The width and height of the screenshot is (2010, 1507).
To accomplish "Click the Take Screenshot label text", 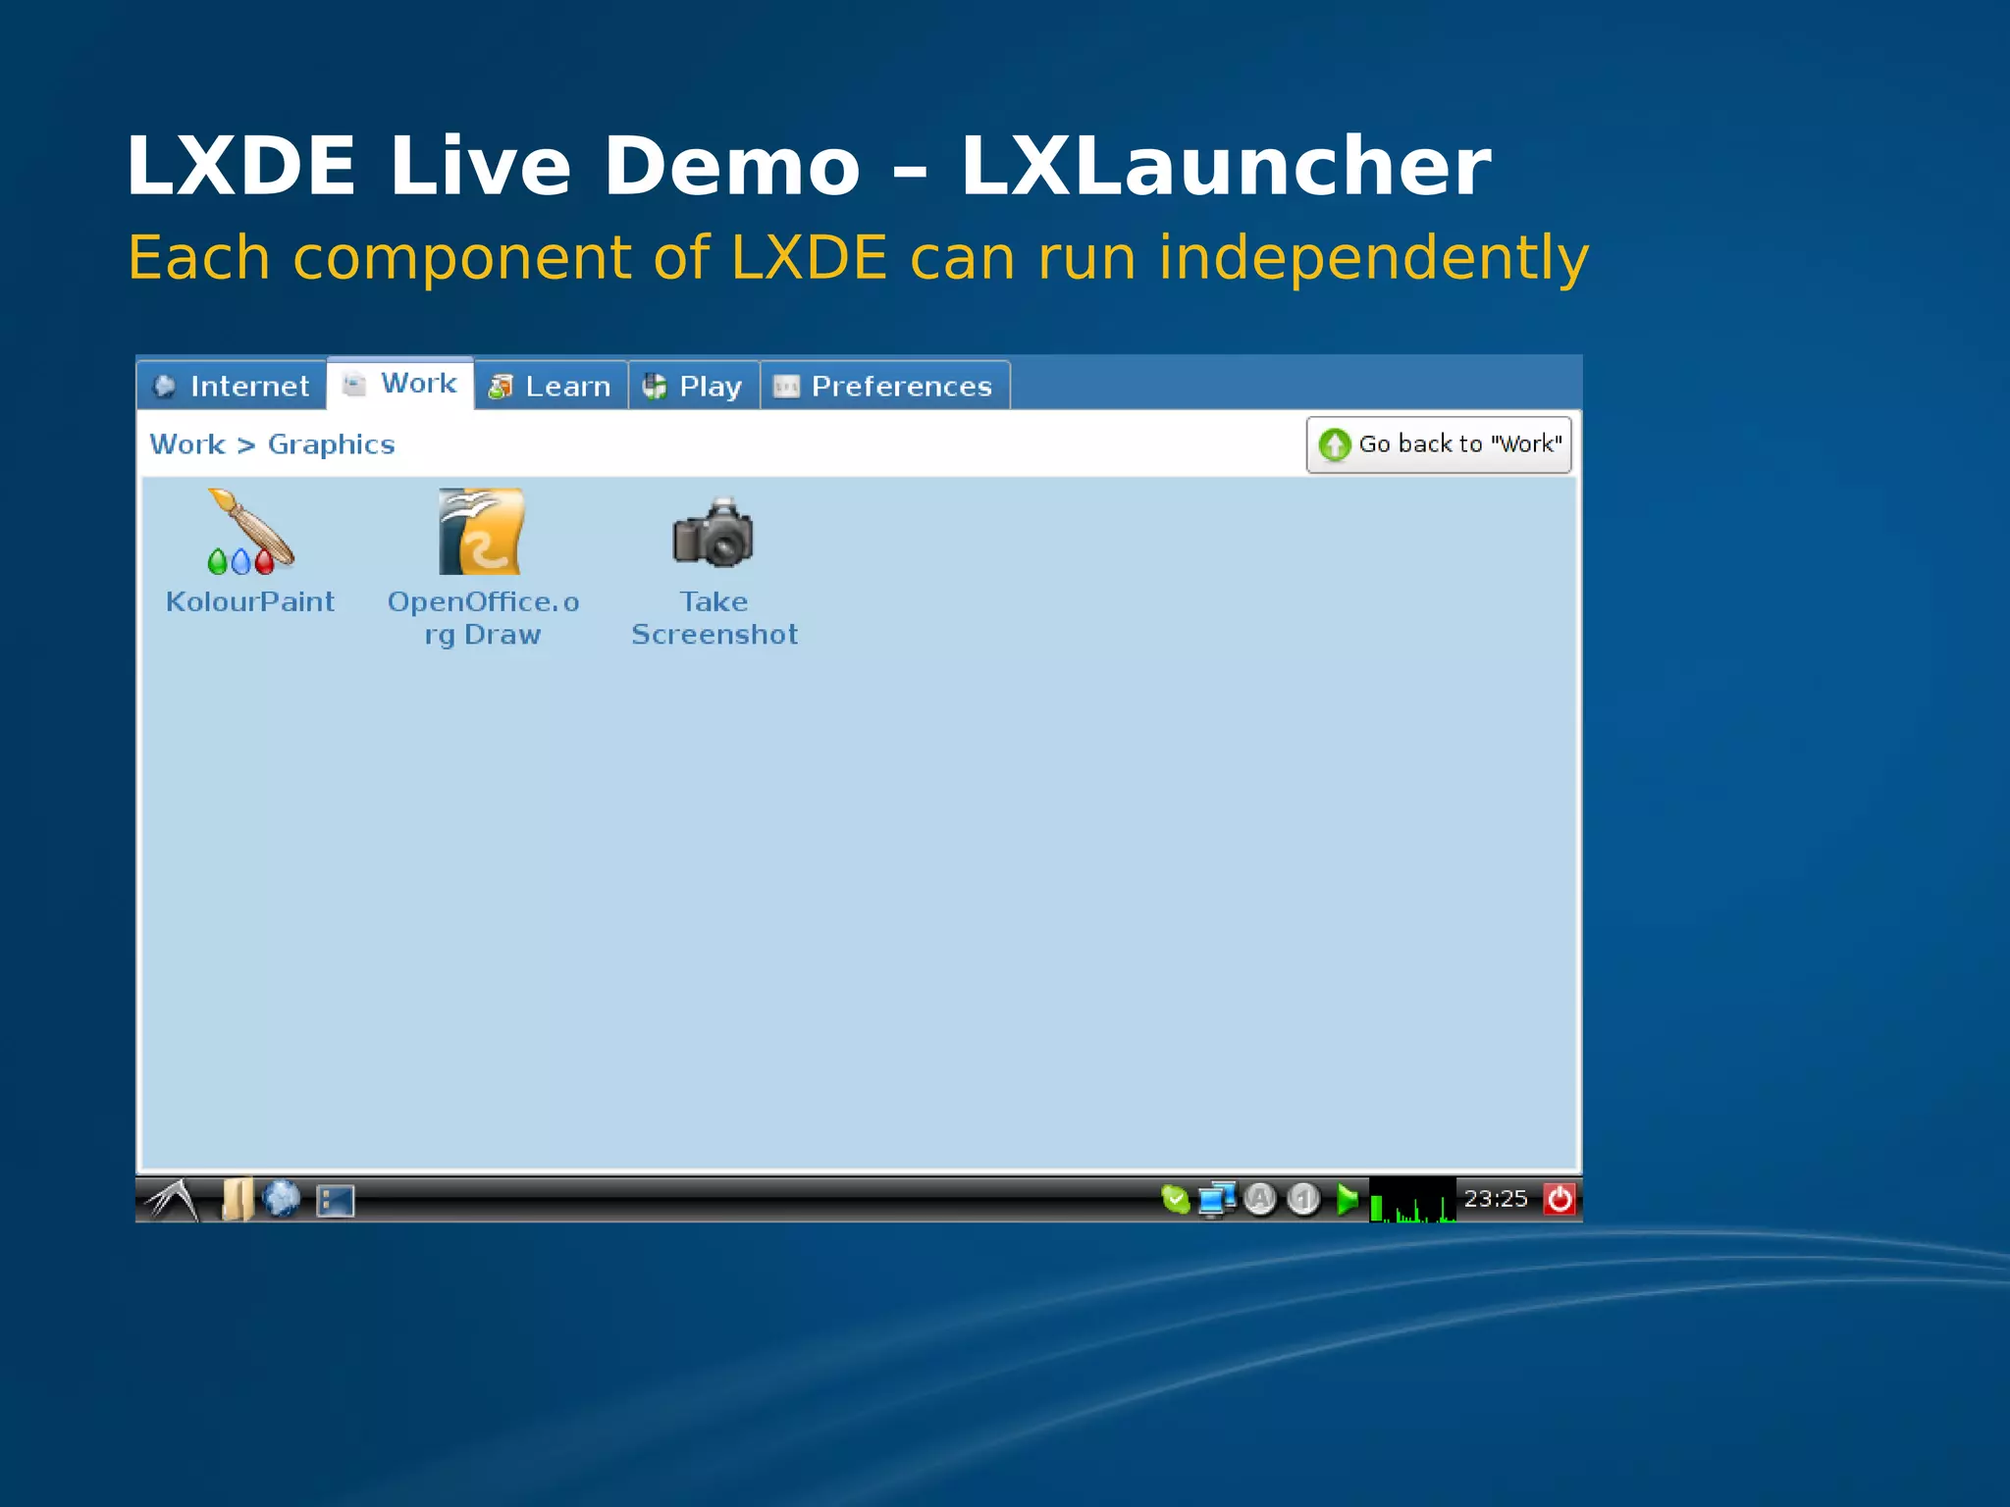I will [714, 618].
